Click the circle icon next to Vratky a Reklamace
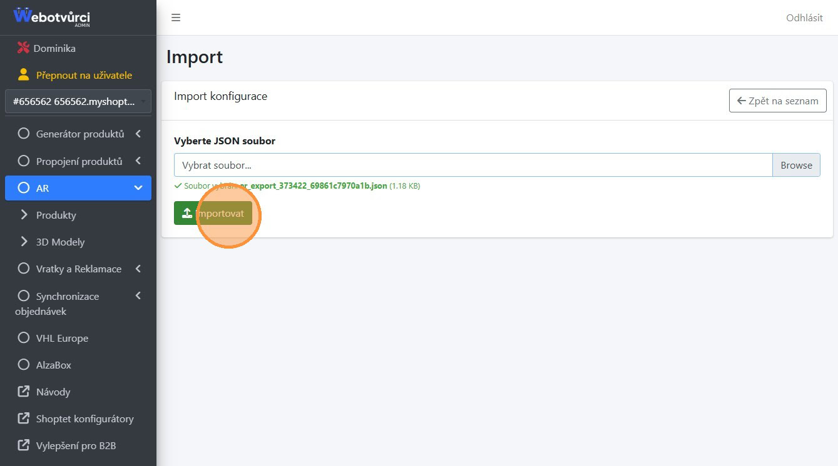Image resolution: width=838 pixels, height=466 pixels. coord(24,268)
